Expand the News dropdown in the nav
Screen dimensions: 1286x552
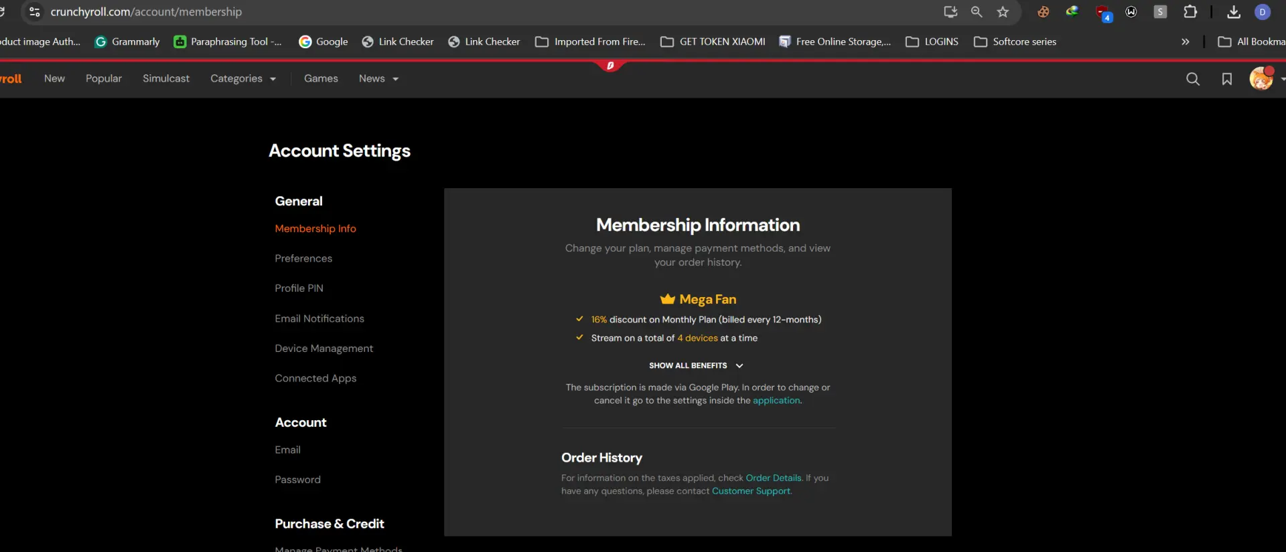(x=378, y=79)
